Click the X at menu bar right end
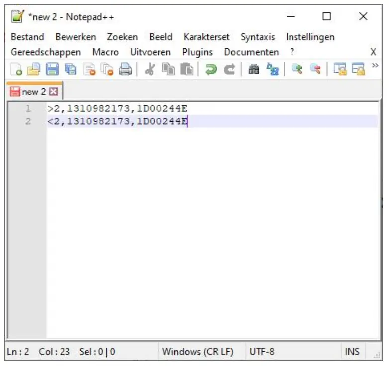This screenshot has width=389, height=368. [x=373, y=52]
